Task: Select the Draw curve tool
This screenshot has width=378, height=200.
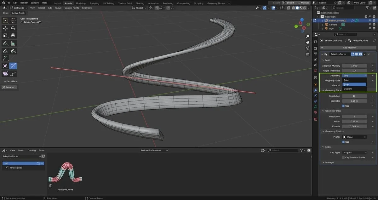Action: point(5,51)
